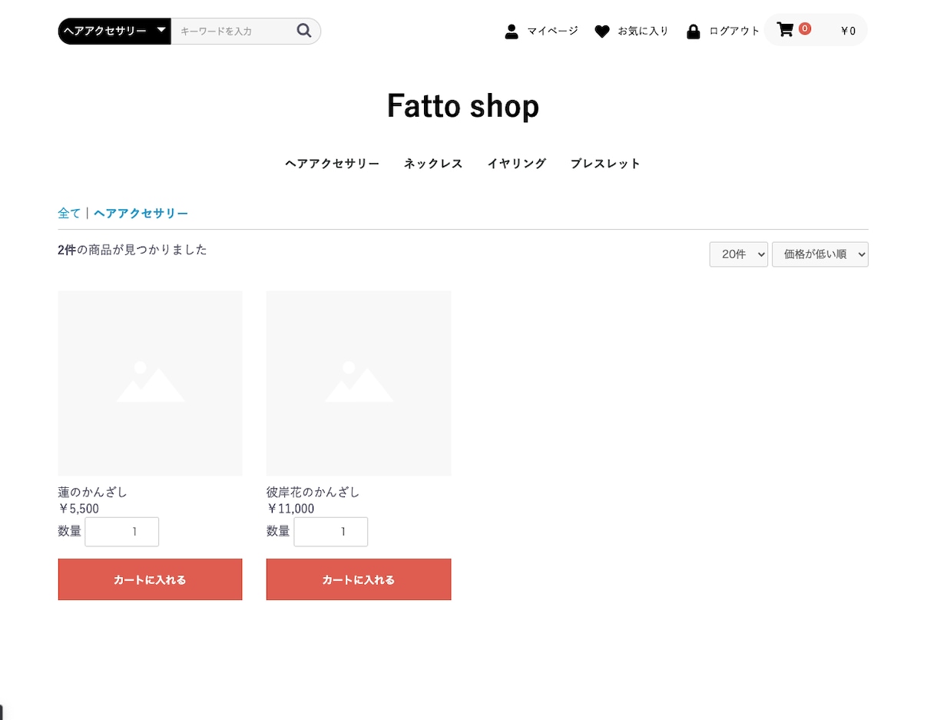The width and height of the screenshot is (937, 720).
Task: Click the 彼岸花のかんざし product name
Action: [313, 492]
